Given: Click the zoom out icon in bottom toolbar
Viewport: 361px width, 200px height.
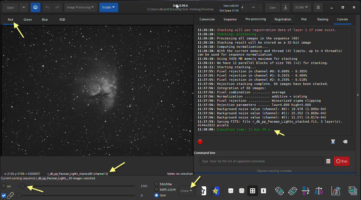Looking at the screenshot, I should (231, 191).
